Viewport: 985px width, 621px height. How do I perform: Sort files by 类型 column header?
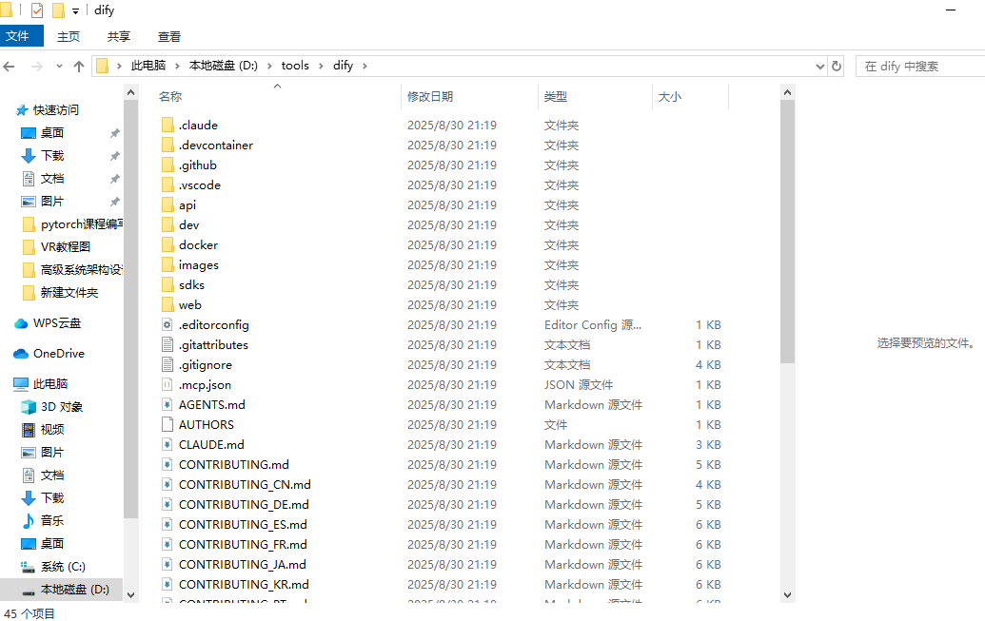(x=556, y=96)
